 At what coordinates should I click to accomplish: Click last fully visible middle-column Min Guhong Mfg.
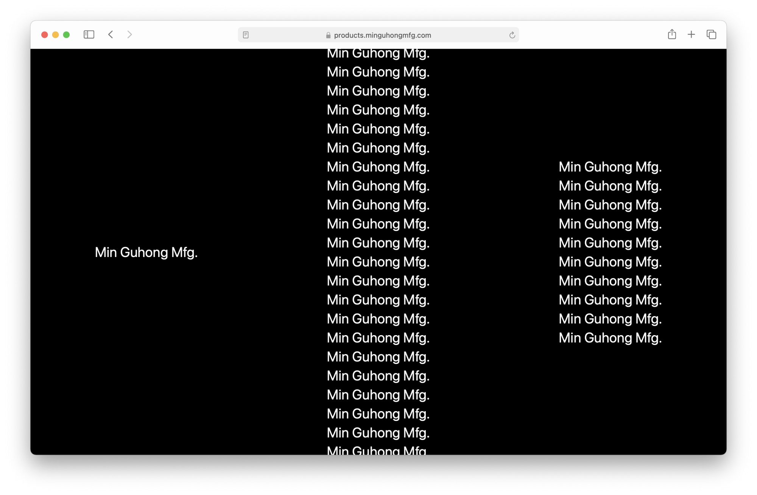coord(378,433)
